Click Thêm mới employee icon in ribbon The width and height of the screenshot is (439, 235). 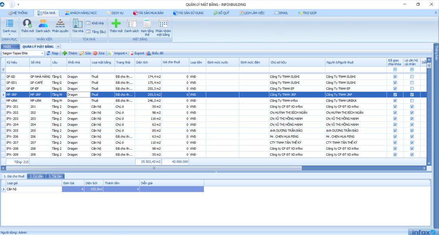(x=27, y=25)
